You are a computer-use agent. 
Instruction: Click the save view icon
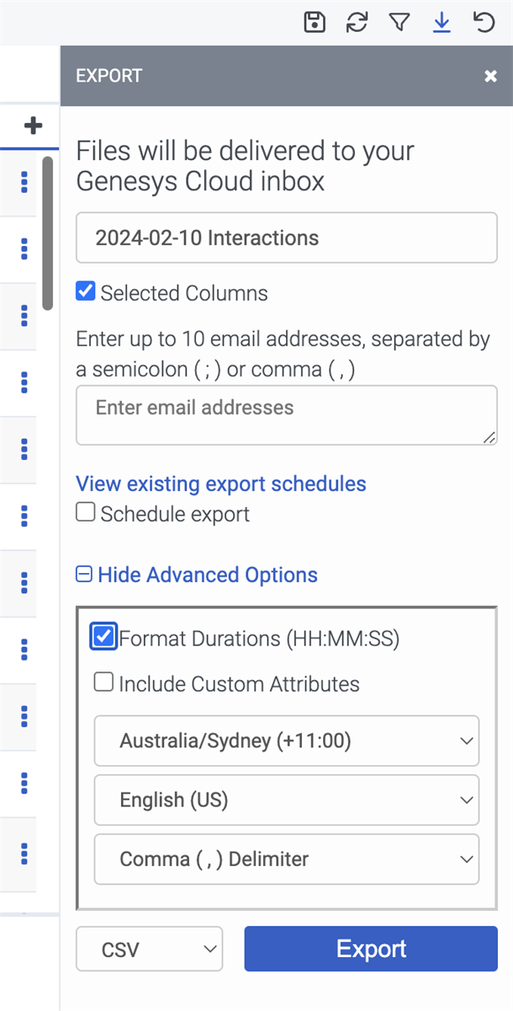coord(315,23)
